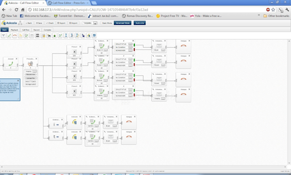Click canvas horizontal scrollbar right arrow
Viewport: 291px width, 175px height.
[x=285, y=167]
